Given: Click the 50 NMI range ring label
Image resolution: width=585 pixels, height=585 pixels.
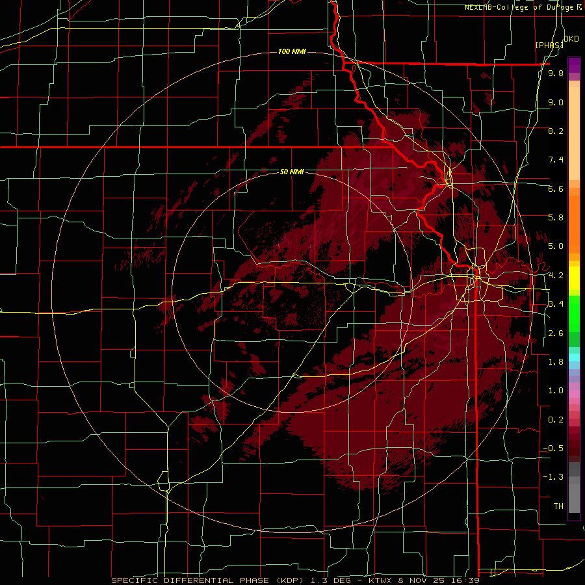Looking at the screenshot, I should [x=292, y=172].
